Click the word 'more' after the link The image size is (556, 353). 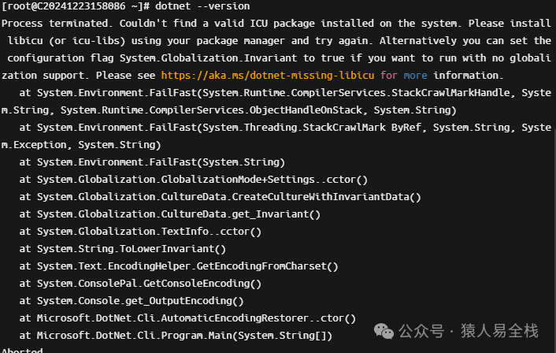(417, 75)
